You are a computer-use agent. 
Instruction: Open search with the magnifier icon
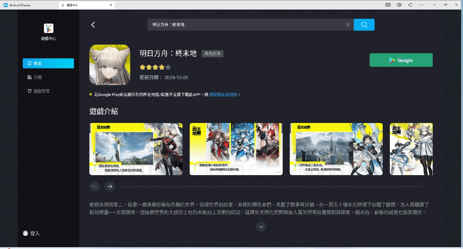[x=364, y=25]
